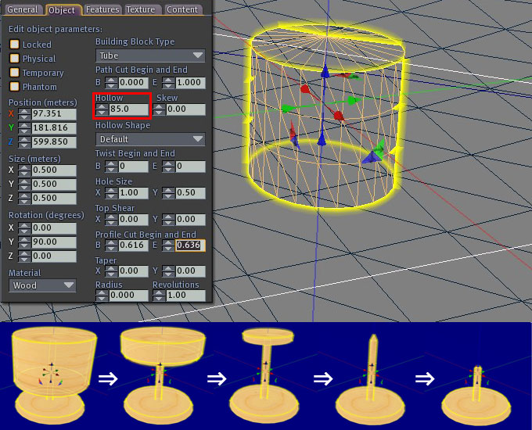Open the Material dropdown showing Wood
532x430 pixels.
click(42, 285)
